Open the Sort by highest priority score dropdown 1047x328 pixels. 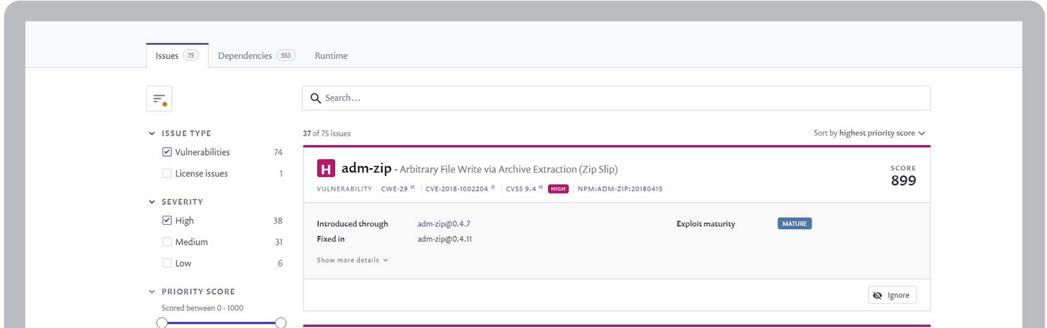click(869, 133)
